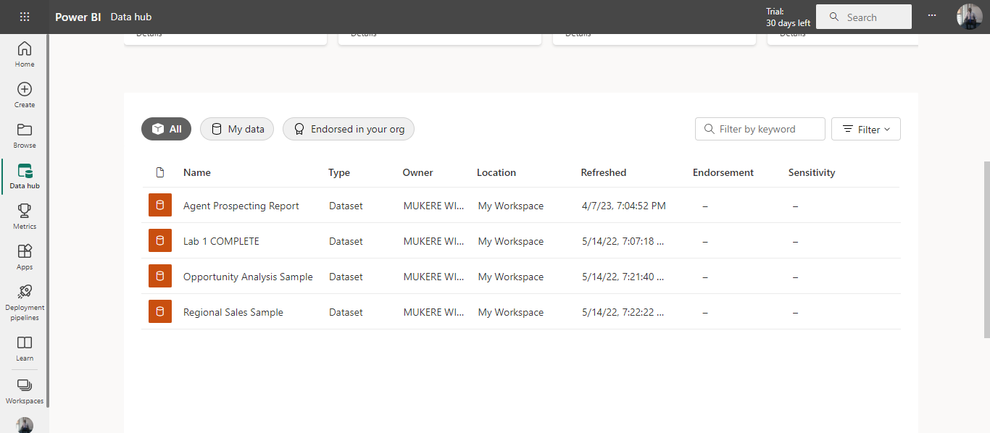Select Data hub sidebar item
Viewport: 990px width, 433px height.
tap(25, 176)
